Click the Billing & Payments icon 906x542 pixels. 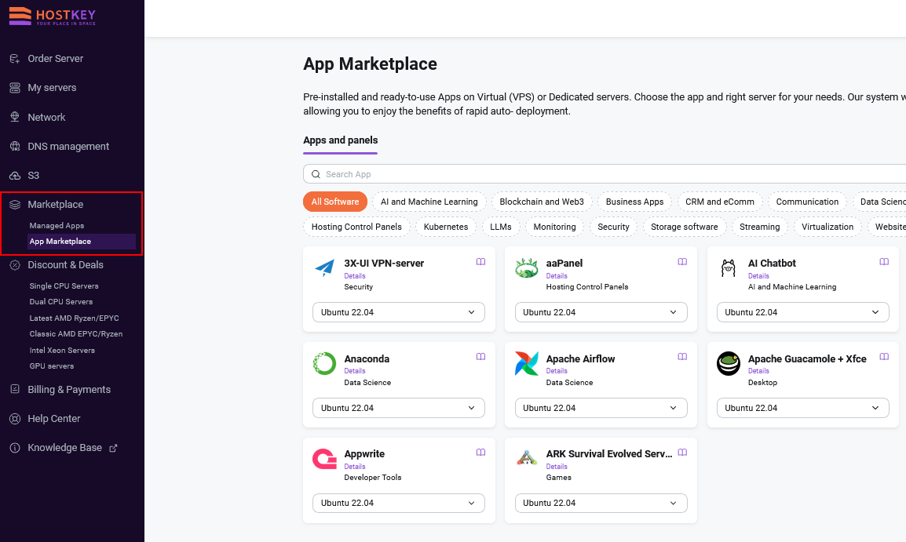click(x=15, y=389)
